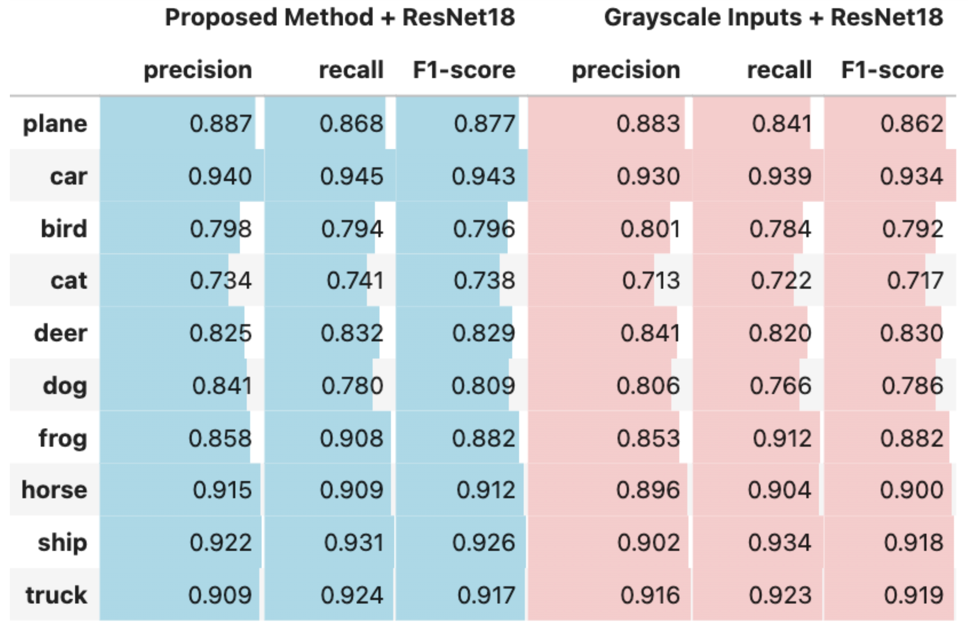Select the pink truck recall cell 0.923

pyautogui.click(x=780, y=595)
